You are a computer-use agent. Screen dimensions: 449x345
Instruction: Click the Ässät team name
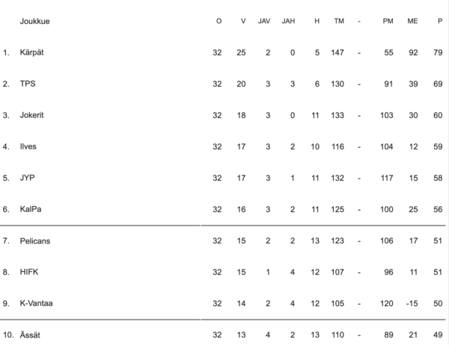coord(31,335)
